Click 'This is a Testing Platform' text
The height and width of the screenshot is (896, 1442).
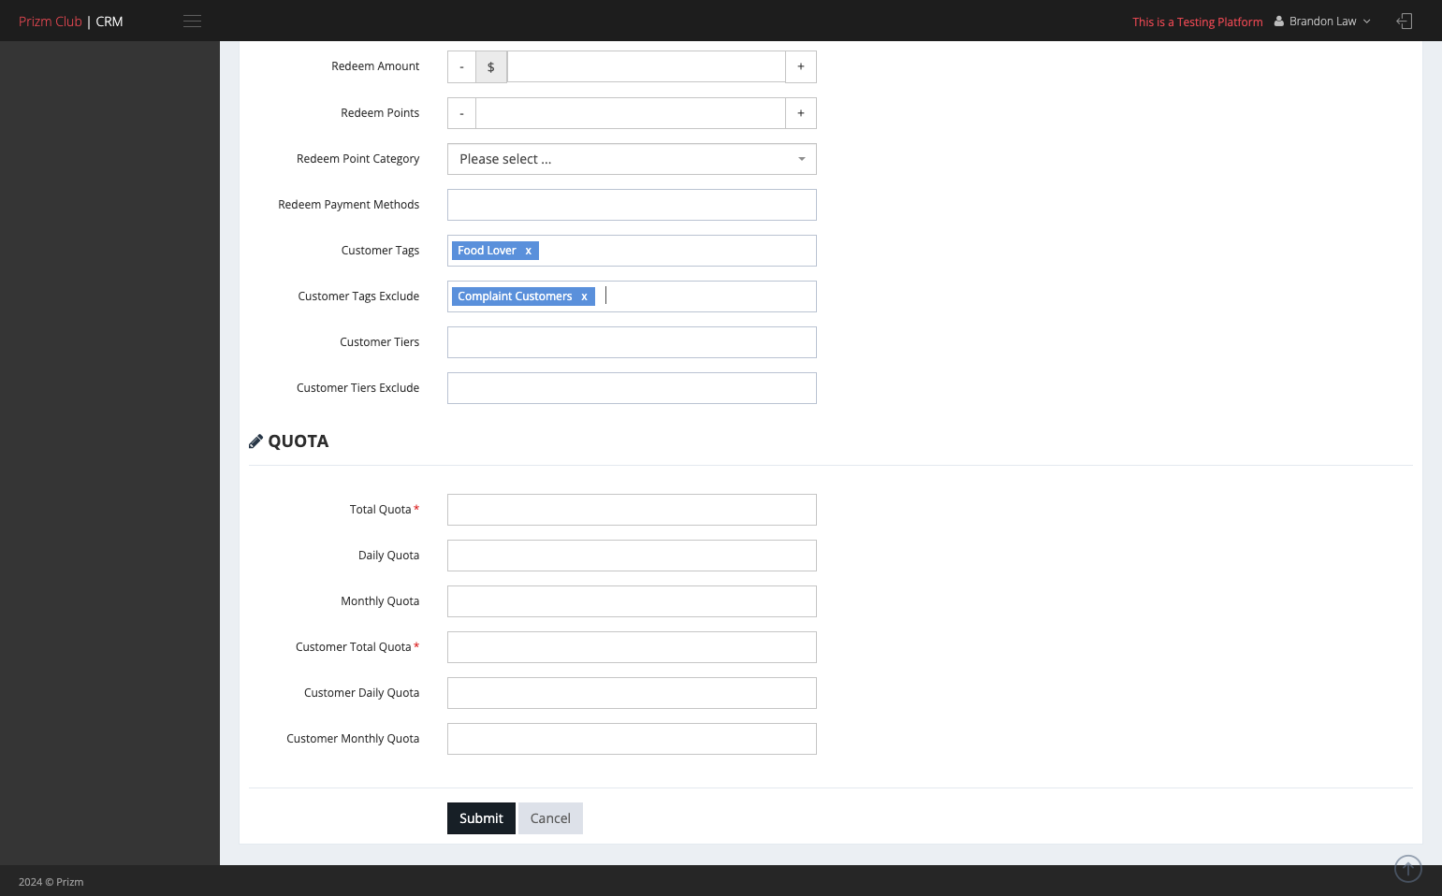[x=1198, y=22]
